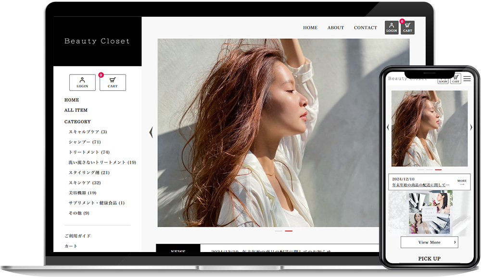Screen dimensions: 481x277
Task: Open CONTACT in top navigation
Action: (x=366, y=27)
